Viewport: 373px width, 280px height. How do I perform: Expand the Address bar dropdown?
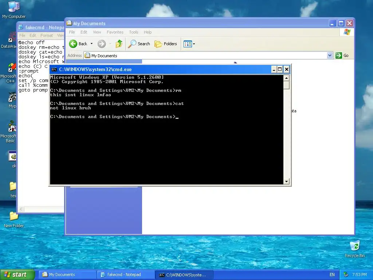[330, 55]
